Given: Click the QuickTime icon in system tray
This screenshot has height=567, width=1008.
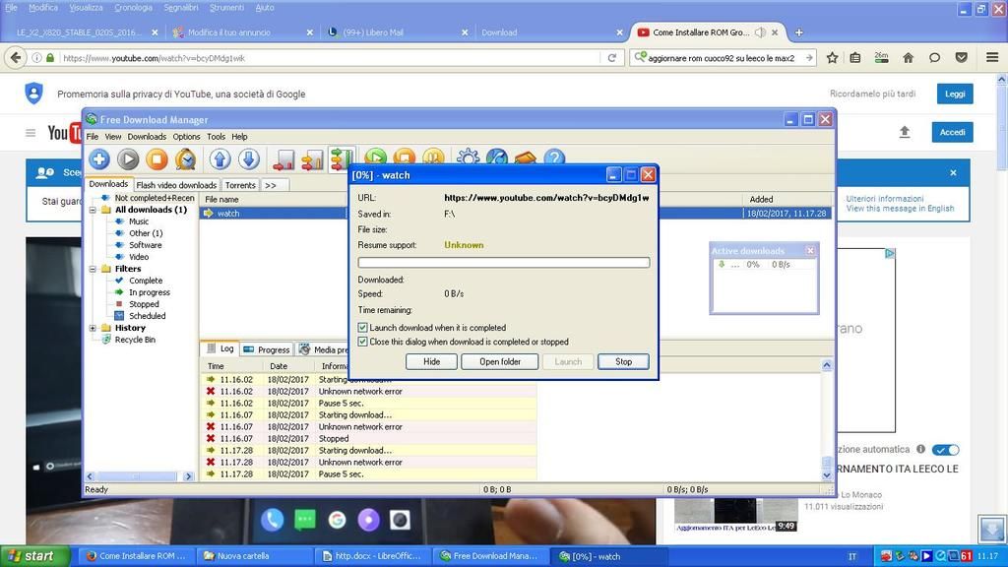Looking at the screenshot, I should coord(940,556).
